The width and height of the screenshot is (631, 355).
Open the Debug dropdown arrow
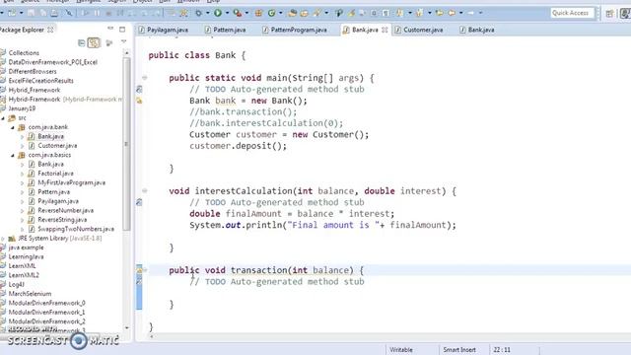tap(208, 13)
